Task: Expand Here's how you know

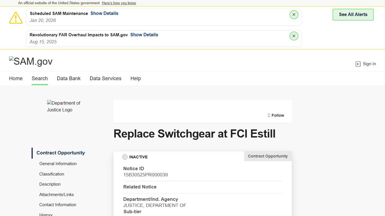Action: tap(119, 3)
